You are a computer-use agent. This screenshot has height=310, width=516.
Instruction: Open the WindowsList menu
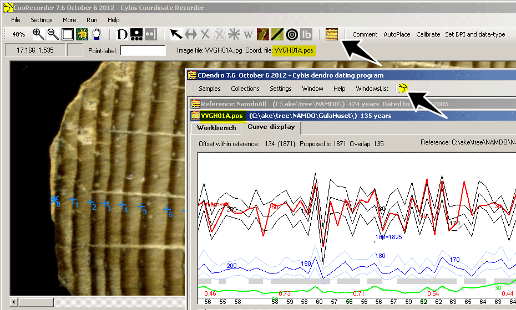372,89
